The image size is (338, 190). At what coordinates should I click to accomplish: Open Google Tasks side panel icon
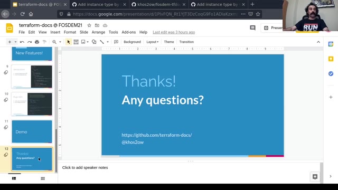click(331, 74)
